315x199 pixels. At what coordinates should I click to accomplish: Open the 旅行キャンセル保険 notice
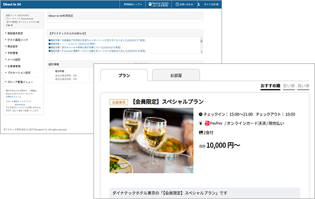click(x=85, y=48)
